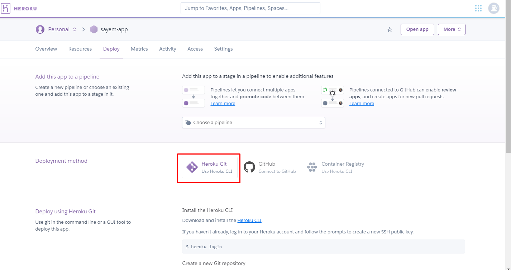The image size is (511, 270).
Task: Favorite the app with the star
Action: pyautogui.click(x=389, y=29)
